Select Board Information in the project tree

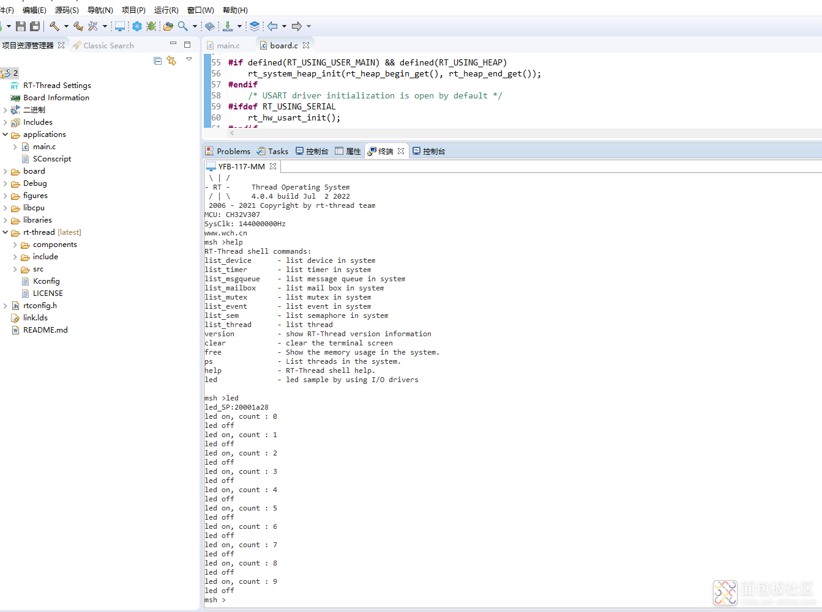coord(56,98)
